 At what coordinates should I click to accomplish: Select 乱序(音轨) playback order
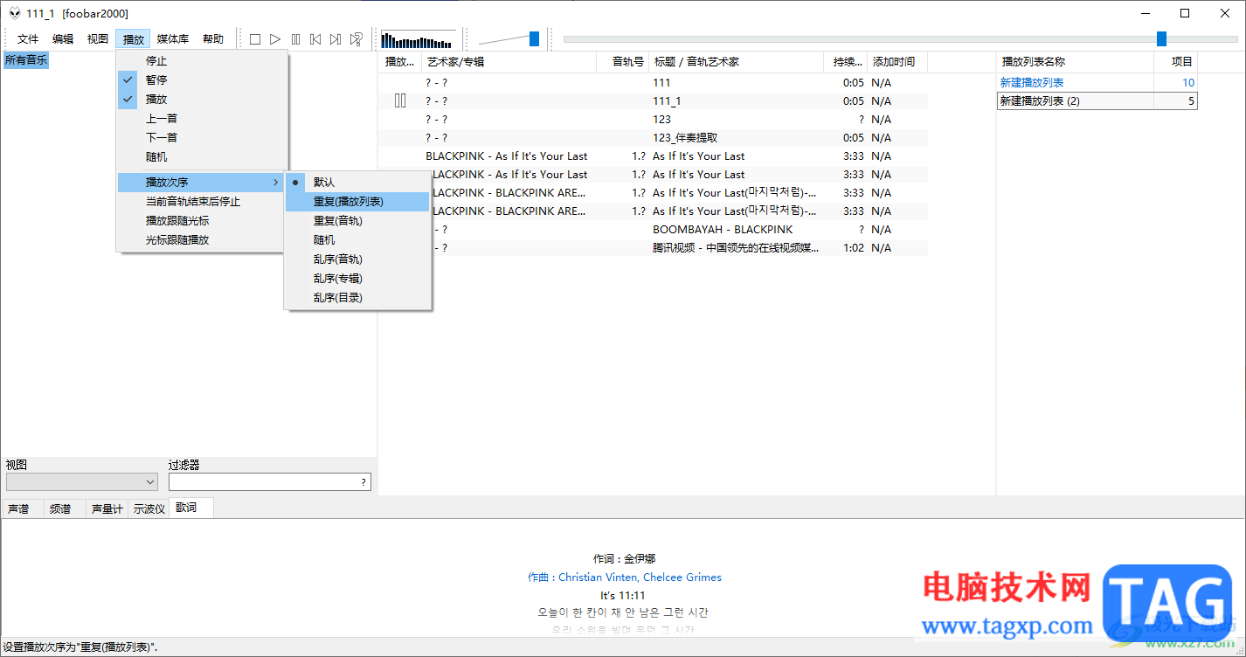coord(358,259)
